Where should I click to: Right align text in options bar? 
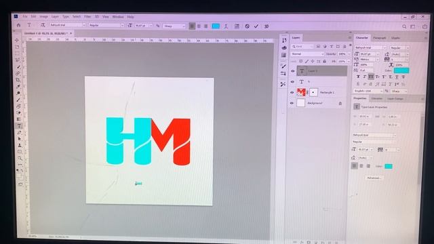205,26
